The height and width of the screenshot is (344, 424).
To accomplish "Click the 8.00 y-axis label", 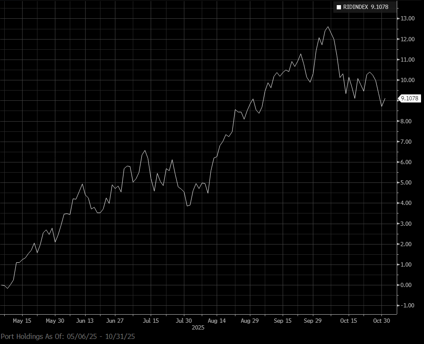I will pyautogui.click(x=406, y=121).
